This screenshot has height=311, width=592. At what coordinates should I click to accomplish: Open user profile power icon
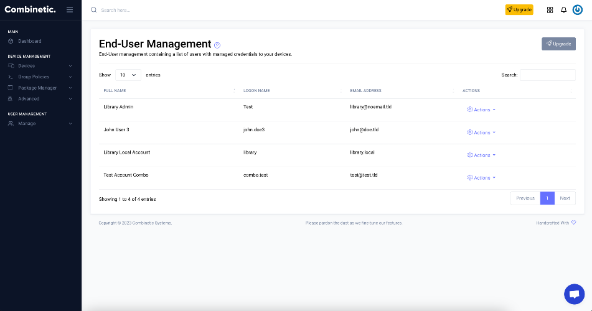pos(577,10)
